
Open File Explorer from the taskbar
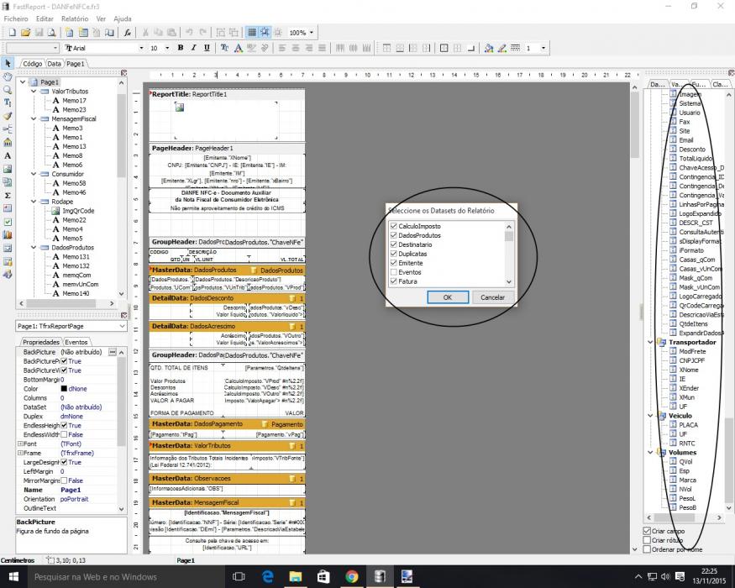pos(296,576)
